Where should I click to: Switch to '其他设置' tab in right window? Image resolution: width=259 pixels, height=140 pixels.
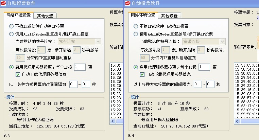[x=170, y=16]
